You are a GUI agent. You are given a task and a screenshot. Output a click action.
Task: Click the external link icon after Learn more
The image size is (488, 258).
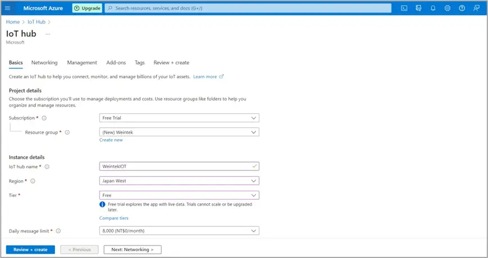[x=221, y=76]
